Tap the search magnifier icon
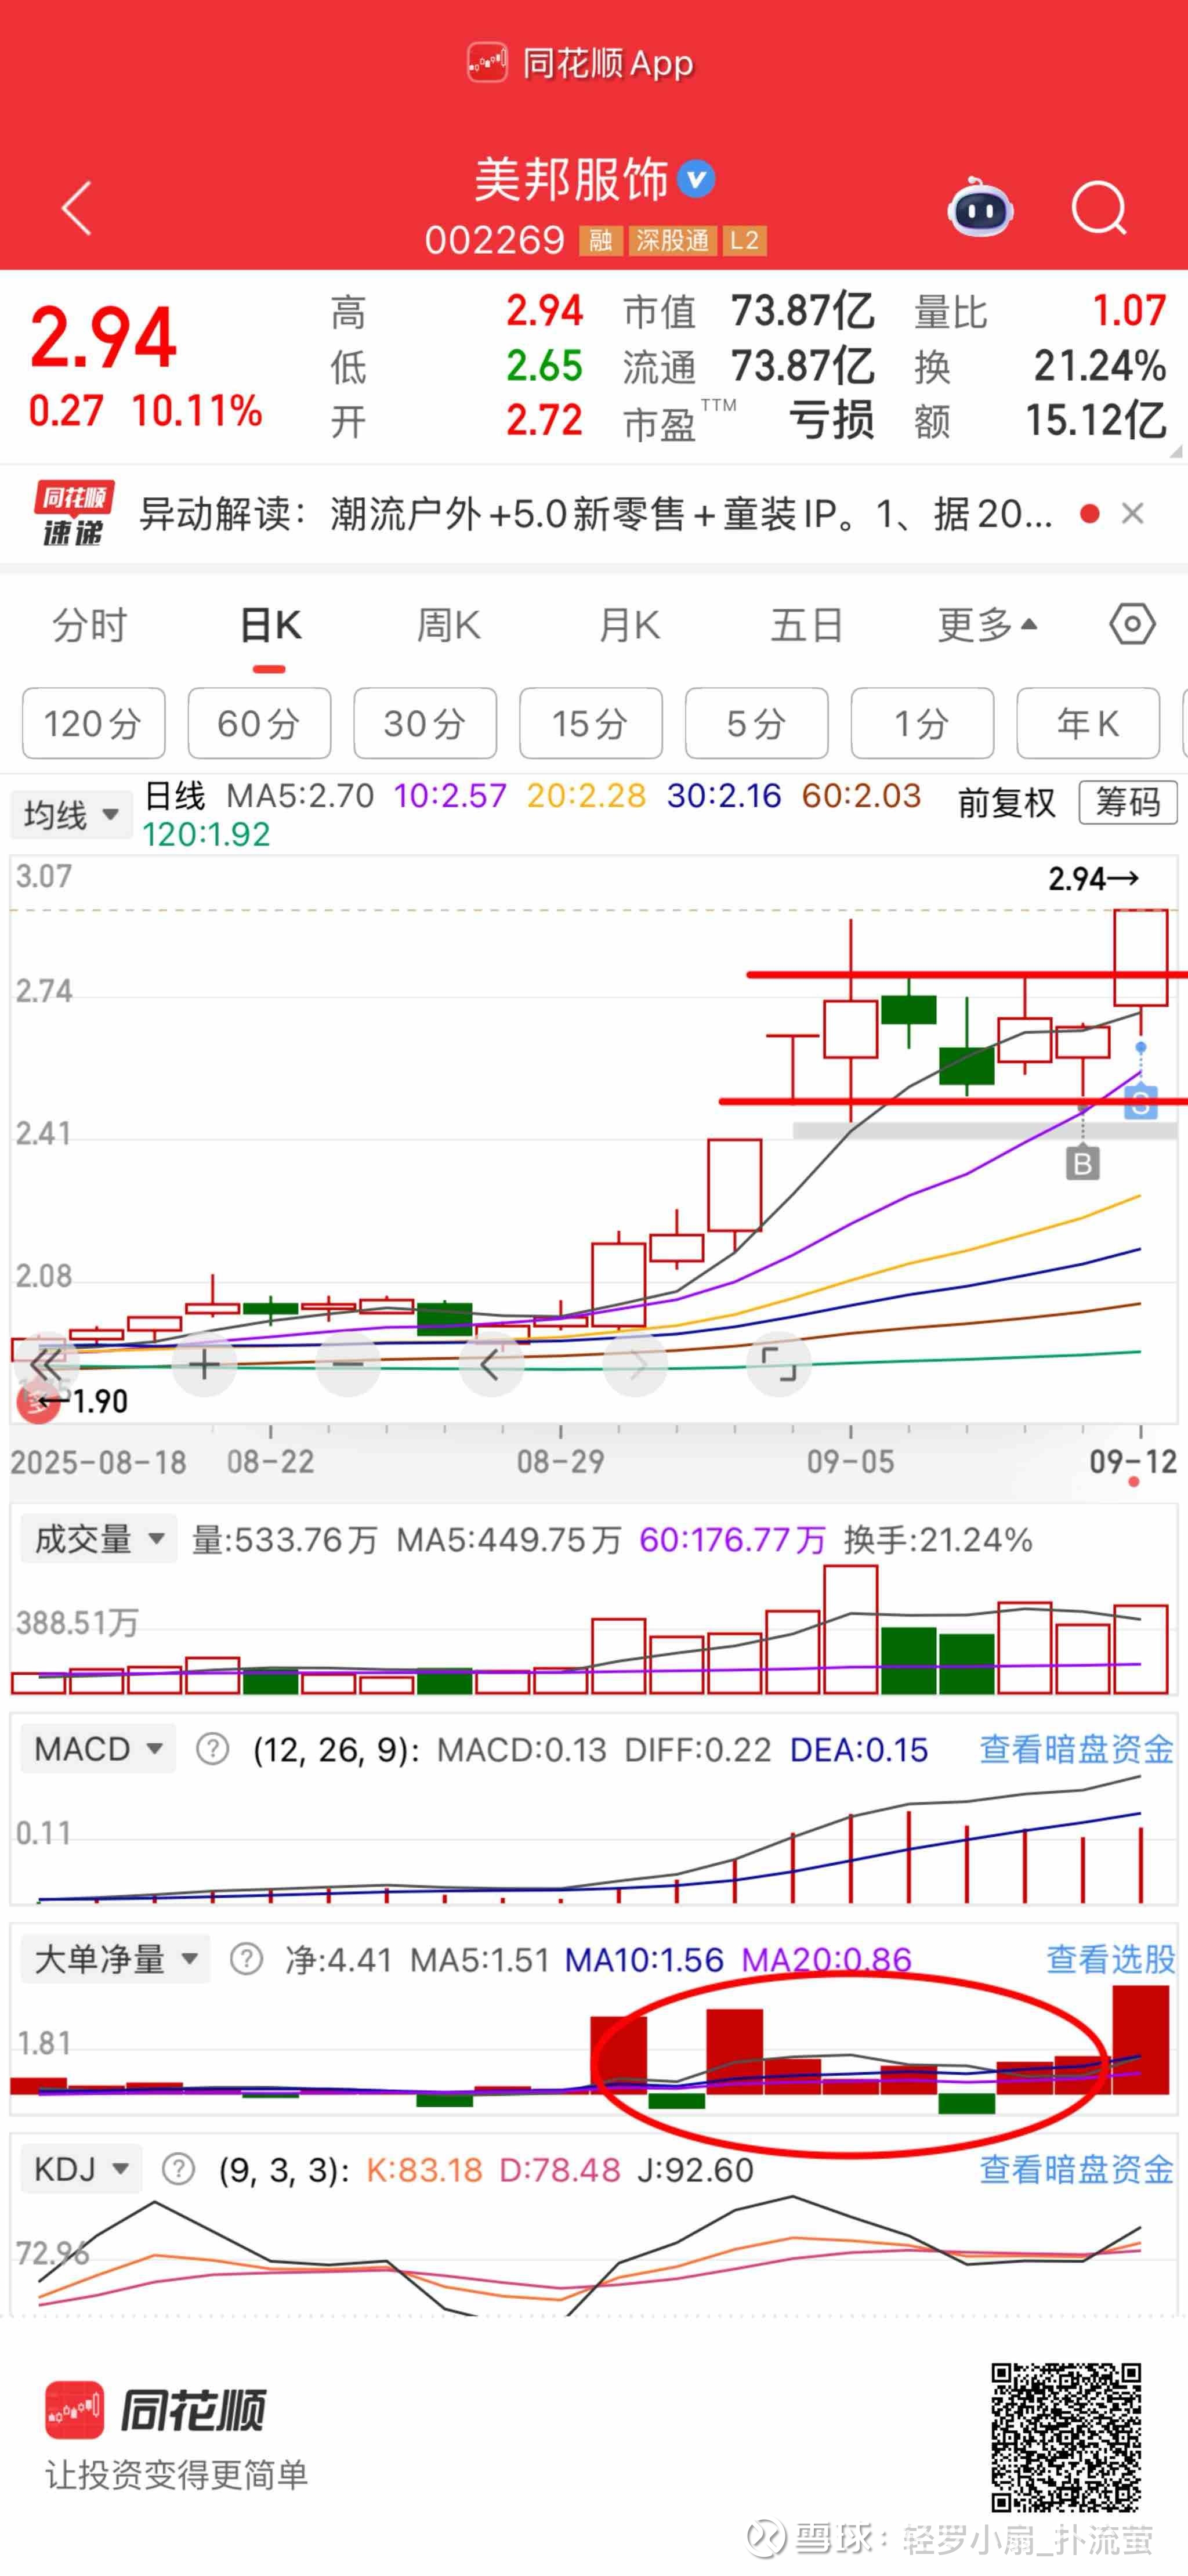This screenshot has width=1188, height=2576. 1098,208
